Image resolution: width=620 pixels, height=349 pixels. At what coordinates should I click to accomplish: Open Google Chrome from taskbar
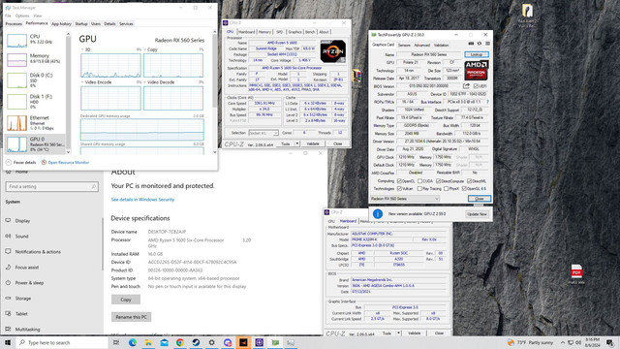click(180, 342)
